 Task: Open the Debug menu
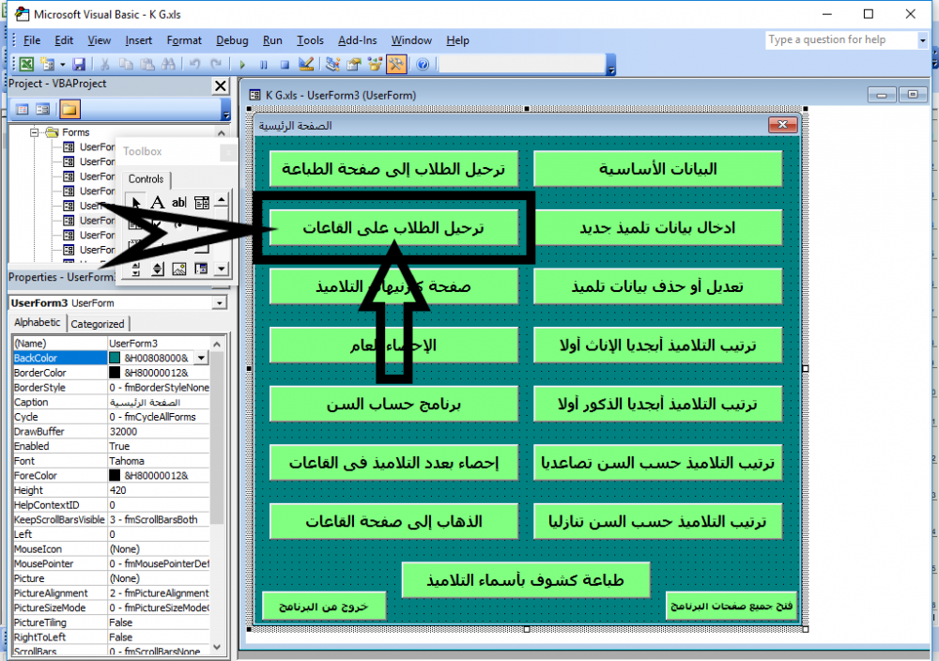(232, 40)
